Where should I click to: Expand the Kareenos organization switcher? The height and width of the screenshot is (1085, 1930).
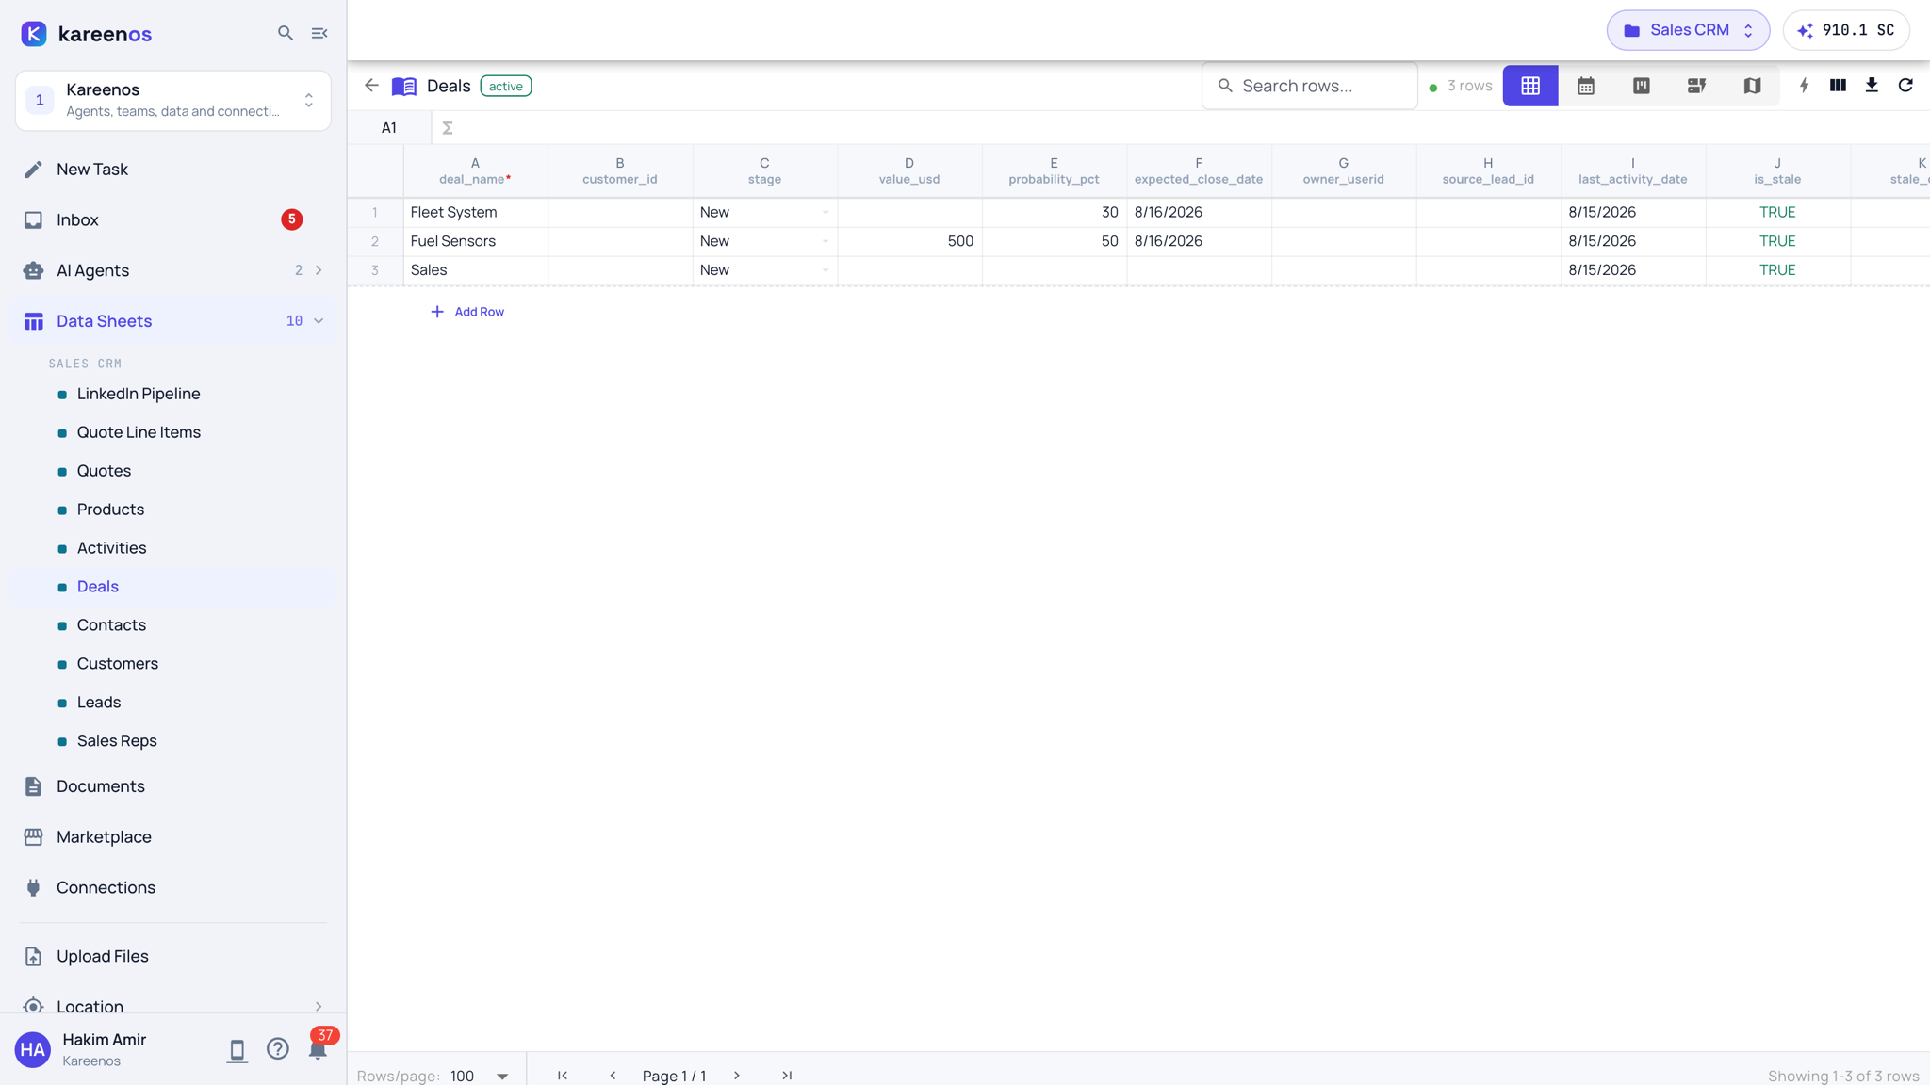173,100
